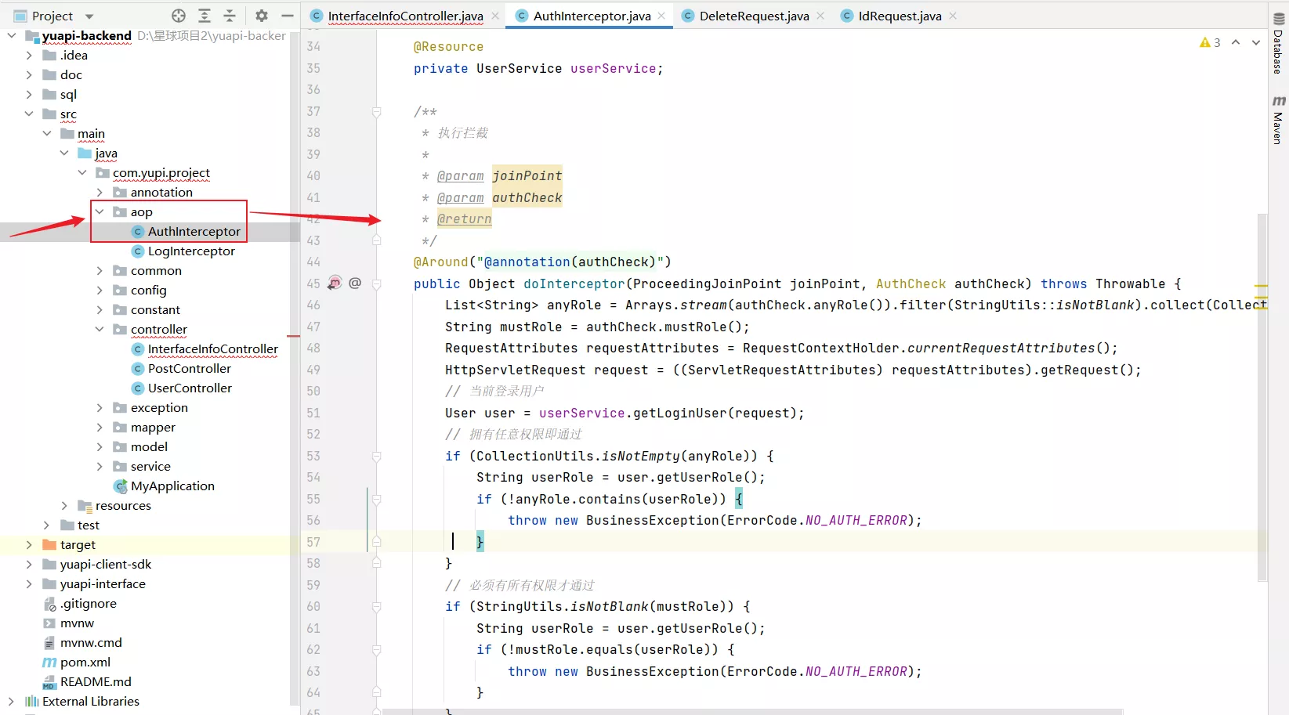Expand External Libraries node

pyautogui.click(x=11, y=701)
